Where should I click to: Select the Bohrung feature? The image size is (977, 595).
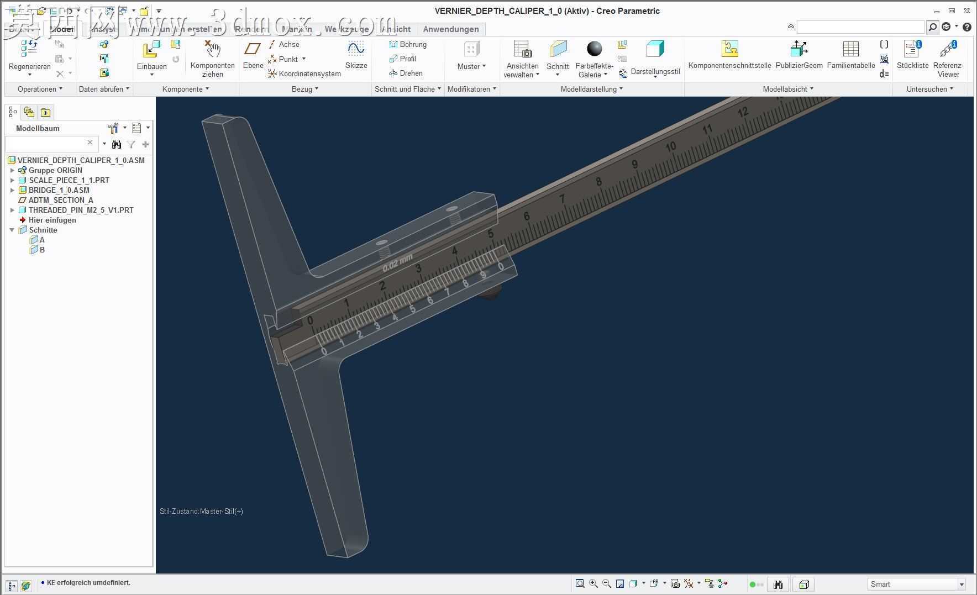[x=408, y=44]
